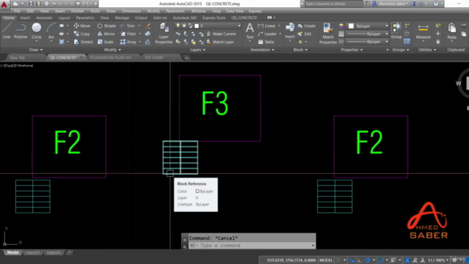This screenshot has width=469, height=264.
Task: Toggle the layer on/off lightbulb icon
Action: pos(178,26)
